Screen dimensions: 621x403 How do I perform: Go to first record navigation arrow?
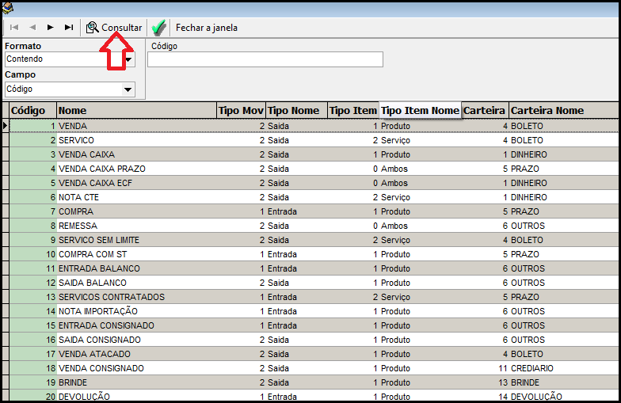pos(14,27)
